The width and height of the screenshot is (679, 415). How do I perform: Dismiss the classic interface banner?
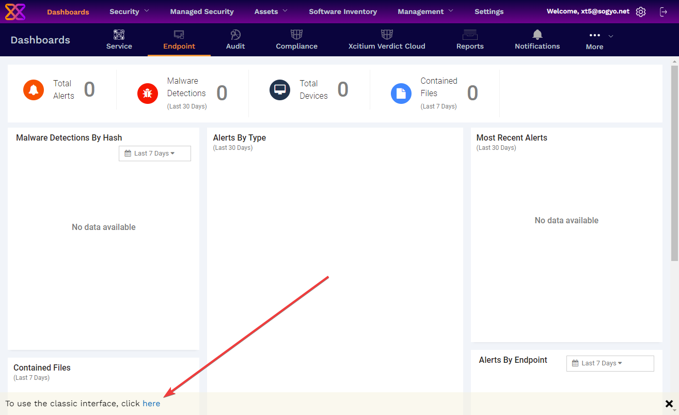[x=669, y=404]
